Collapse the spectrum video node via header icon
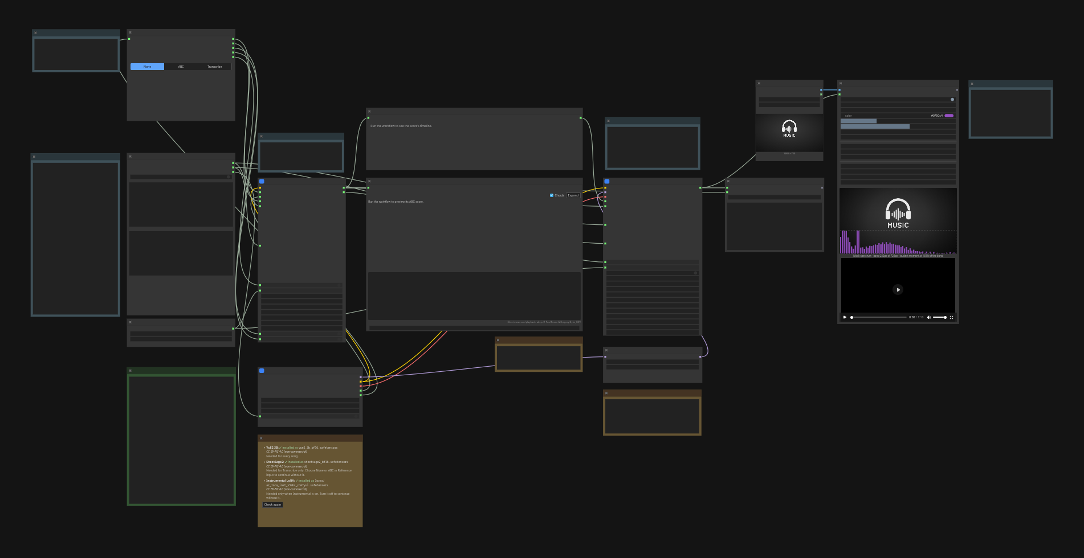This screenshot has width=1084, height=558. pyautogui.click(x=840, y=83)
